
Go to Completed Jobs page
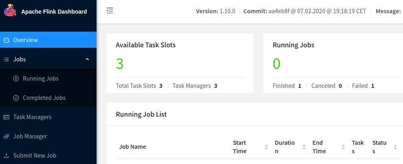coord(44,98)
